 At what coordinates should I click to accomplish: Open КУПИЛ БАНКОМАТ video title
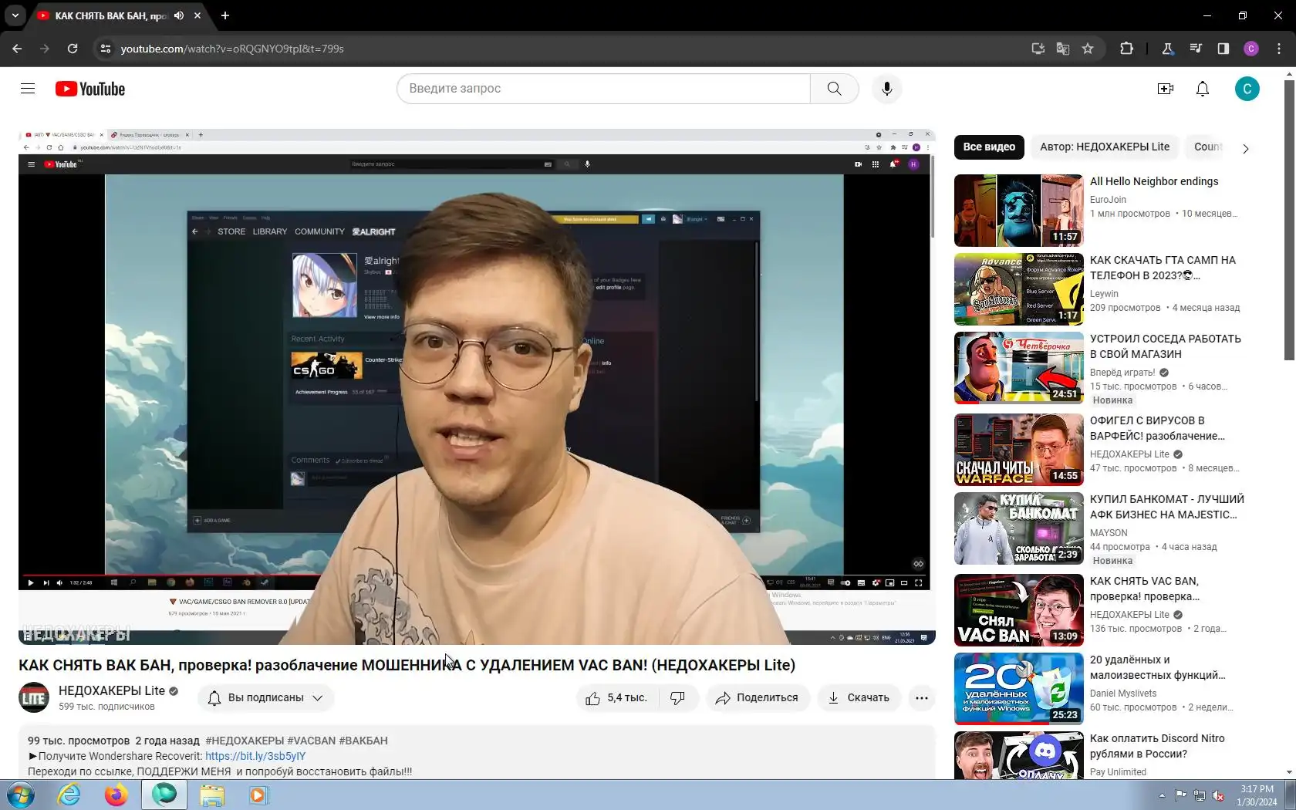tap(1166, 507)
